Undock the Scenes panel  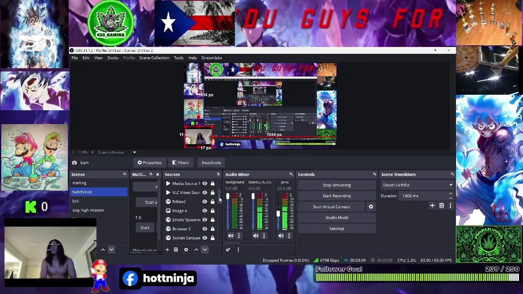(x=125, y=174)
